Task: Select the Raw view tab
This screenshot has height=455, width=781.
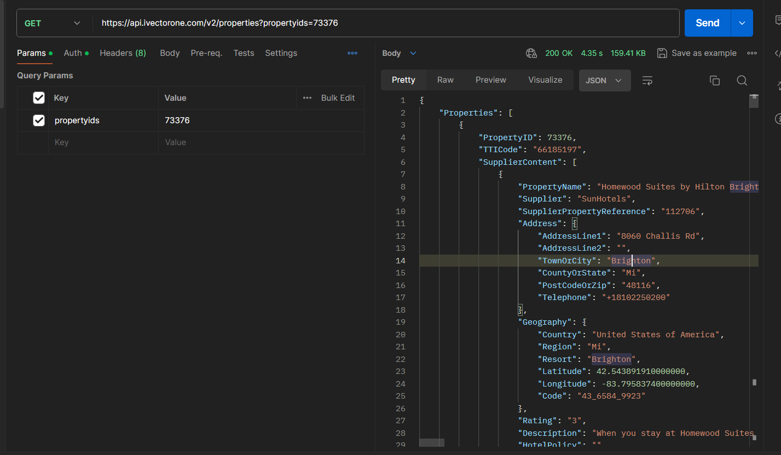Action: click(446, 80)
